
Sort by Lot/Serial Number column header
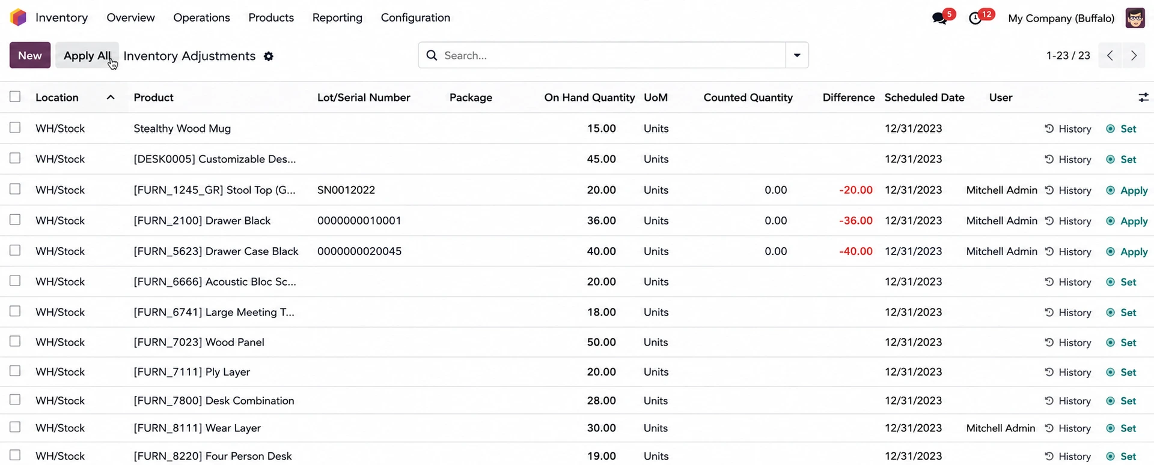(364, 97)
